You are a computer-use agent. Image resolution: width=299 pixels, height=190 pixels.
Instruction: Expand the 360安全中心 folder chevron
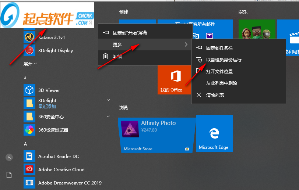coord(108,116)
